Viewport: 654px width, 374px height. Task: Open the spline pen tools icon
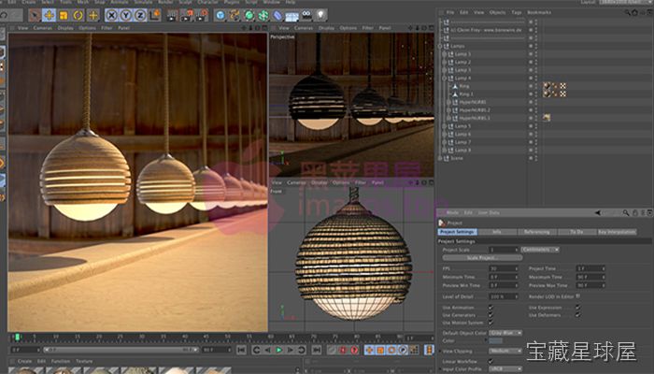coord(235,16)
